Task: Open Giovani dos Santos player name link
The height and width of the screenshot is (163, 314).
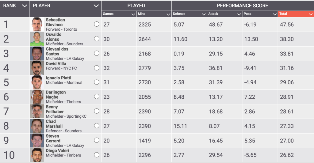Action: click(x=57, y=51)
